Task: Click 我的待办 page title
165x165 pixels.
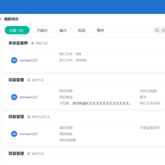Action: point(11,19)
